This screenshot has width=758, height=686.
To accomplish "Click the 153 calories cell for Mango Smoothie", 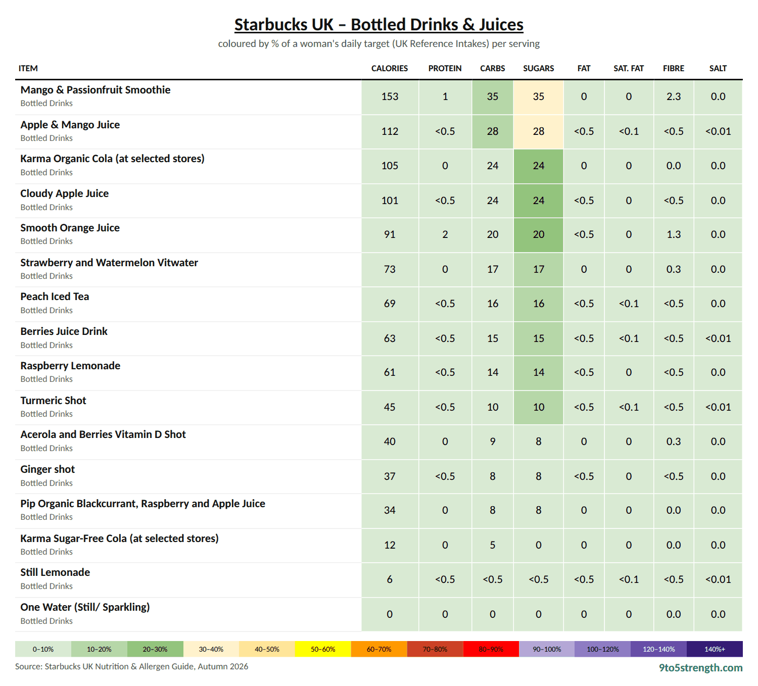I will pos(390,96).
